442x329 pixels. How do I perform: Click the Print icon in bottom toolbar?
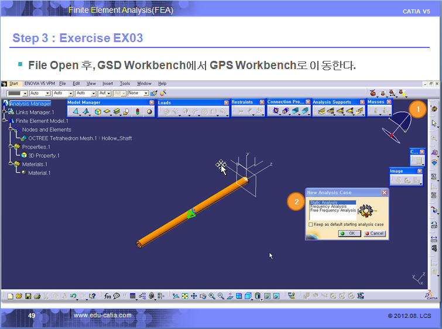pos(36,296)
